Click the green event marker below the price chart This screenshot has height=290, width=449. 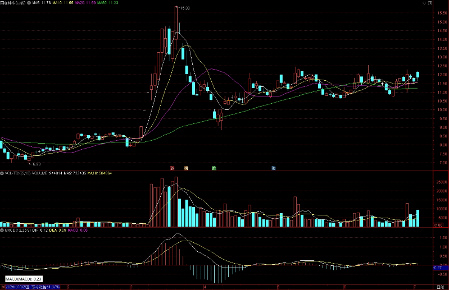(x=214, y=168)
